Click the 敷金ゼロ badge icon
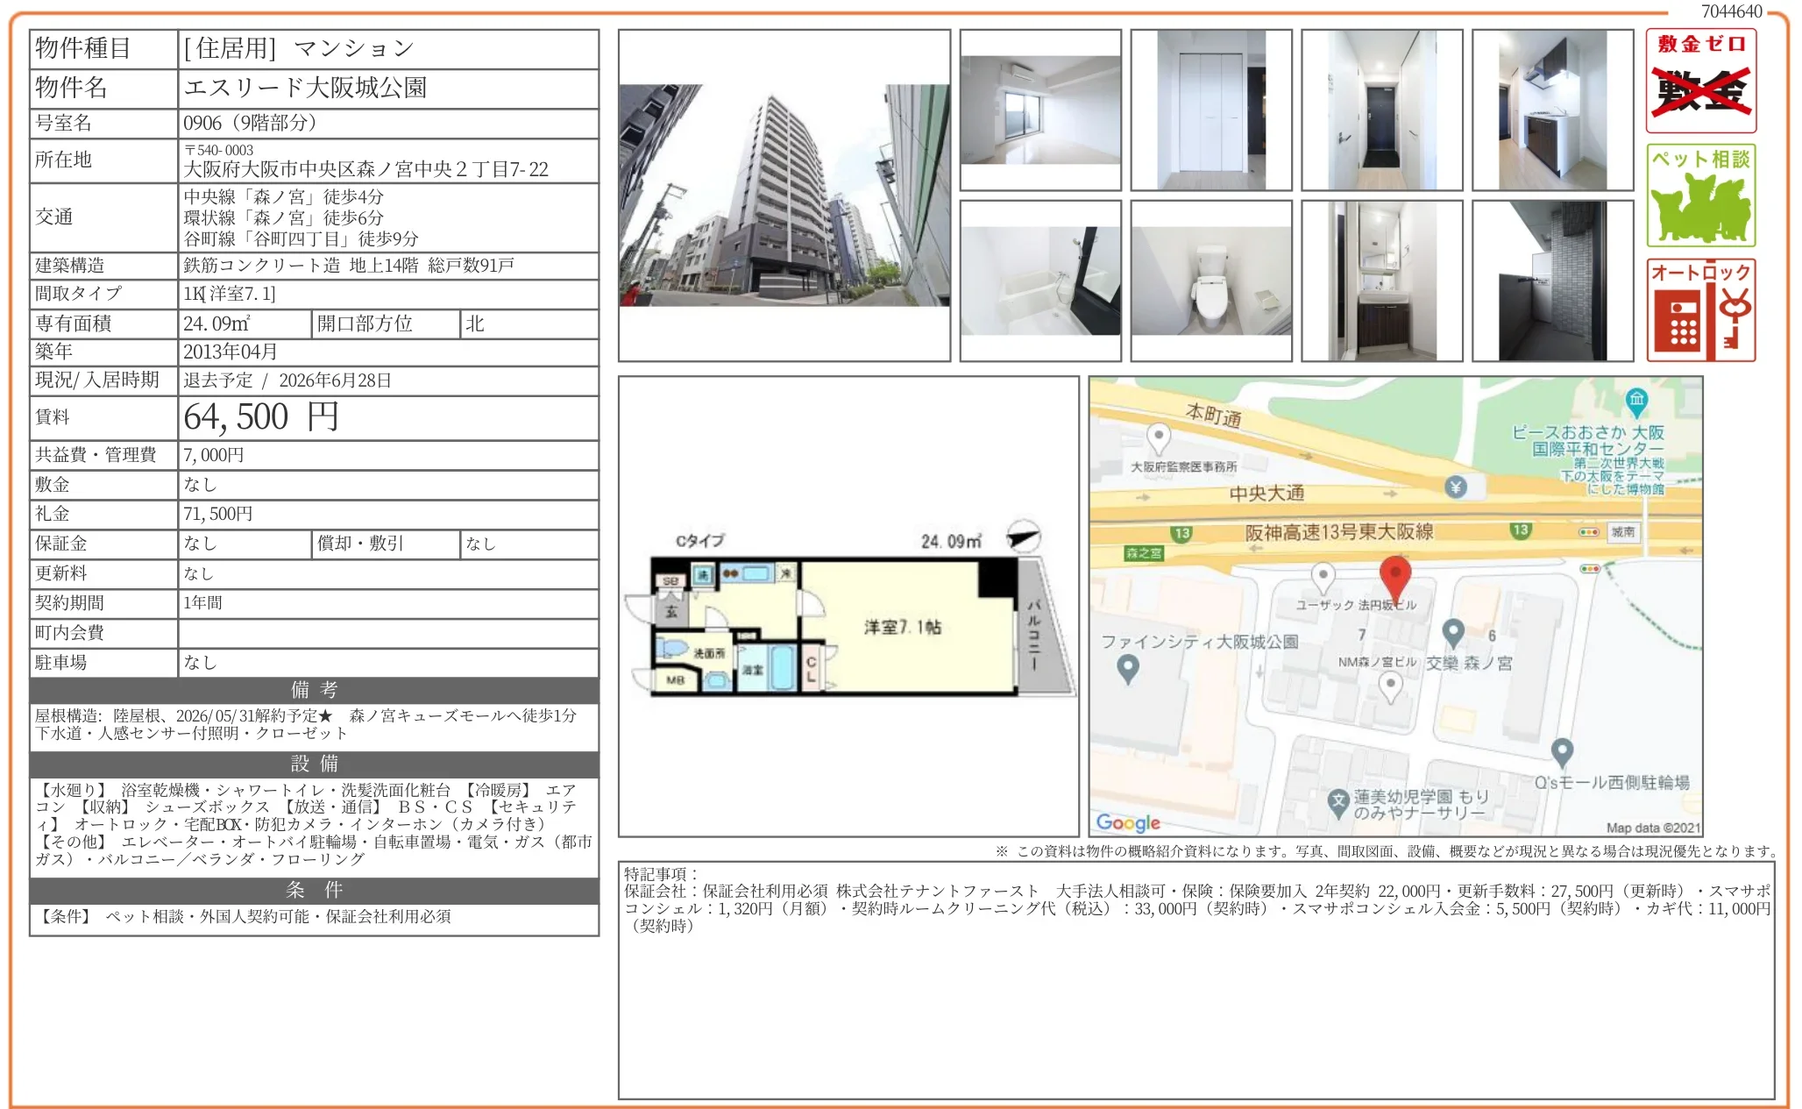Viewport: 1802px width, 1109px height. [x=1701, y=81]
